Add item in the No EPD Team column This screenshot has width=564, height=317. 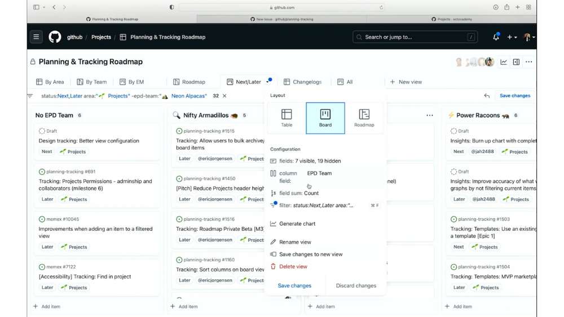point(47,307)
